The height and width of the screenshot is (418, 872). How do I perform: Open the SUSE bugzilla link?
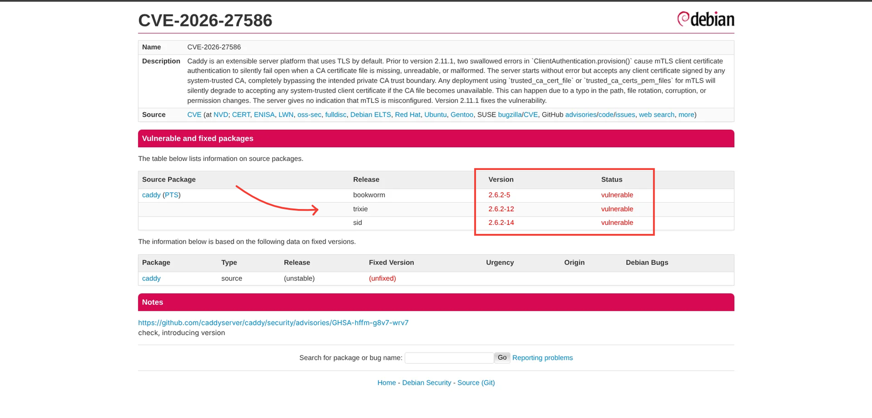509,115
